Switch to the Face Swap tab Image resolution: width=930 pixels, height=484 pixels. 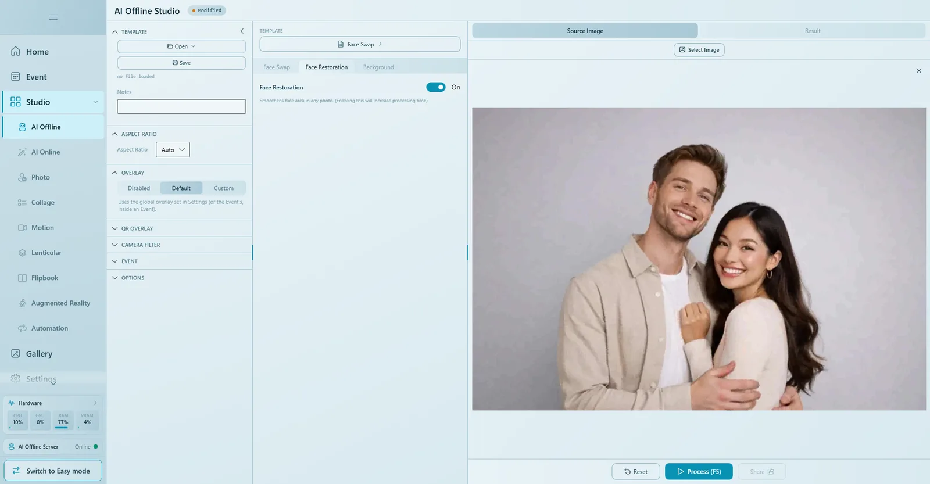click(x=277, y=67)
